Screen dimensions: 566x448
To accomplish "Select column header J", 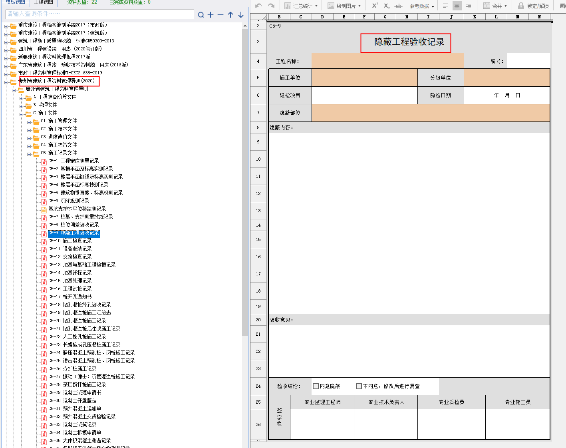I will (451, 17).
